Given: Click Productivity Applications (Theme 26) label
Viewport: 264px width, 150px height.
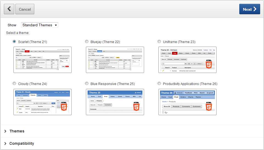Looking at the screenshot, I should [190, 84].
